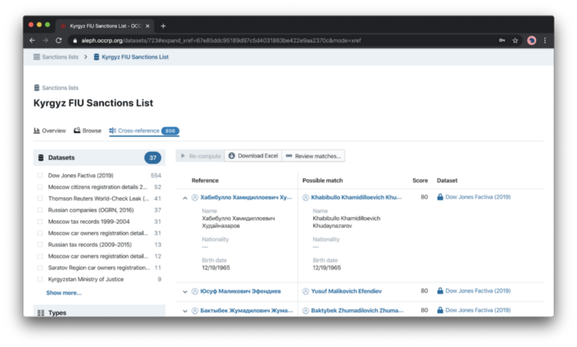Click the browser back arrow

[x=32, y=41]
